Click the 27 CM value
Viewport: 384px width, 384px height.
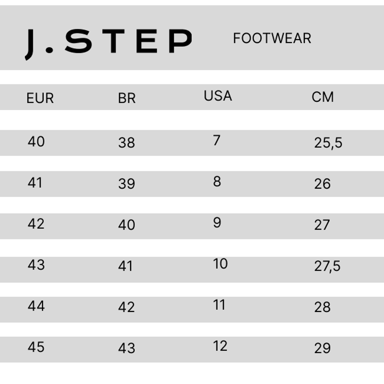tap(322, 225)
